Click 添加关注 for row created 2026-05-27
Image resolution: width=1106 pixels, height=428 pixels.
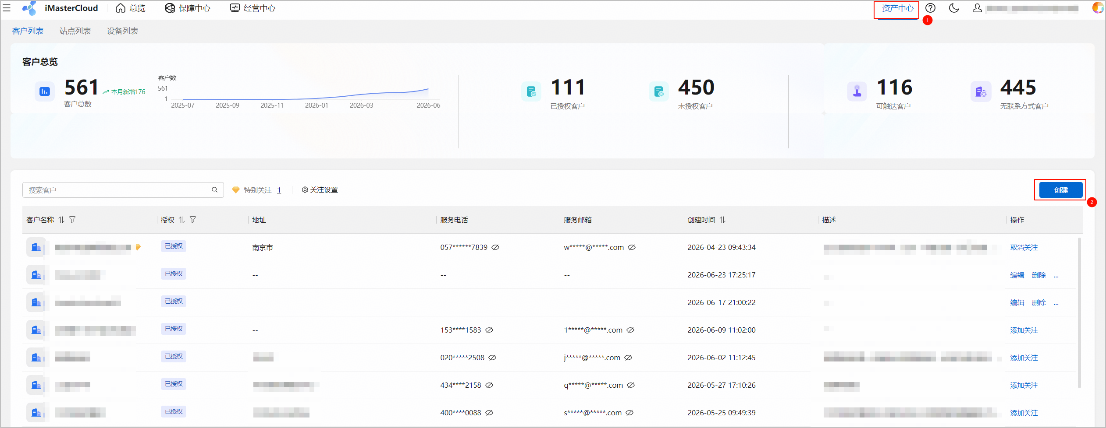pos(1024,385)
